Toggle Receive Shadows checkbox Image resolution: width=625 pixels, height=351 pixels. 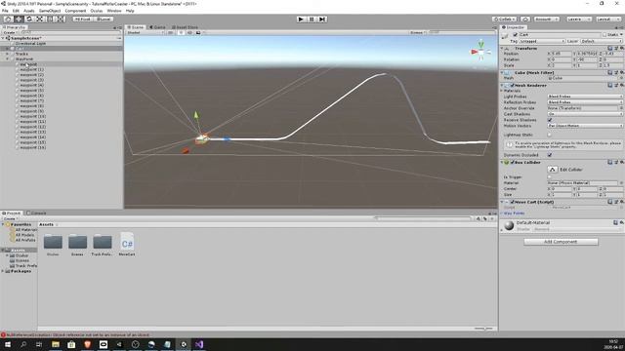550,120
